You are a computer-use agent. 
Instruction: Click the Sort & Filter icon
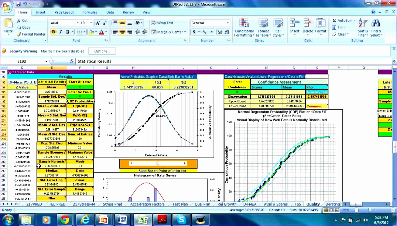tap(363, 23)
